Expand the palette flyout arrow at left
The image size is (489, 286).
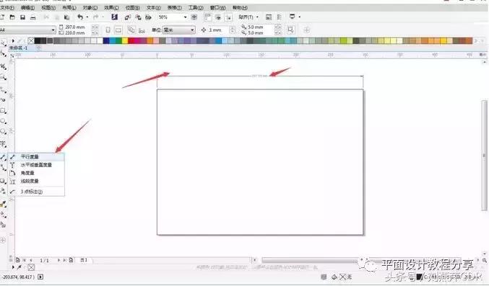pos(13,40)
